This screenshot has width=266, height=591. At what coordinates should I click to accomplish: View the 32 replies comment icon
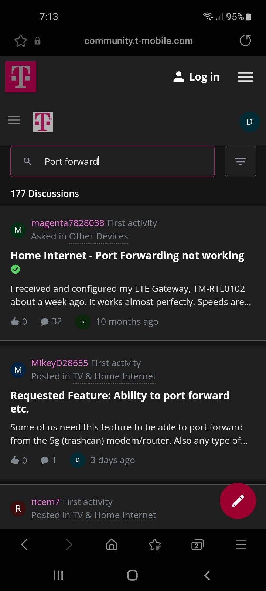44,322
